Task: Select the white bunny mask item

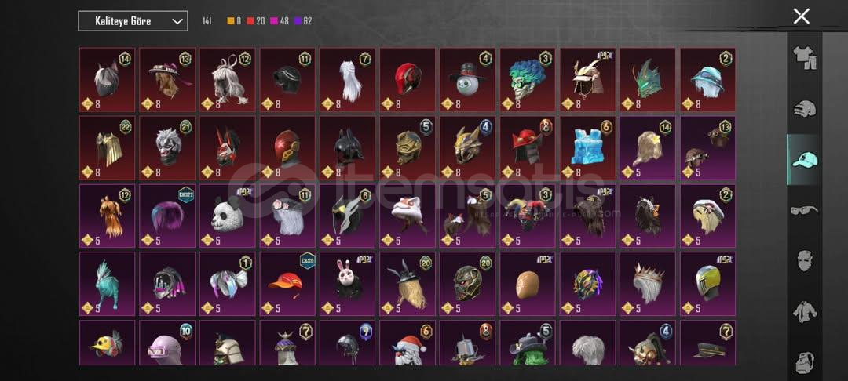Action: click(x=347, y=284)
